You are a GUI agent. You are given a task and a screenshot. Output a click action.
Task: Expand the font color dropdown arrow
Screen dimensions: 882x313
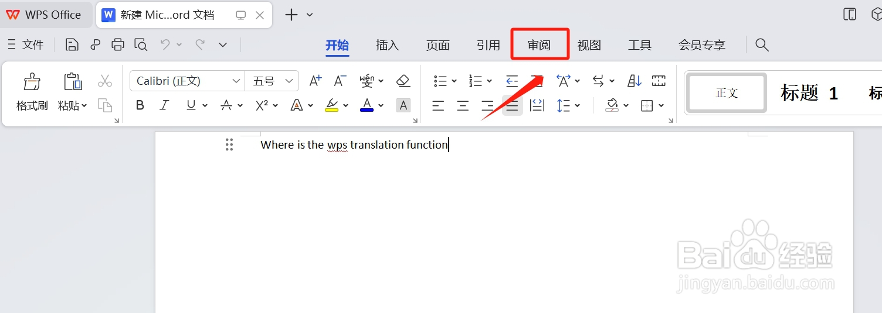(381, 106)
